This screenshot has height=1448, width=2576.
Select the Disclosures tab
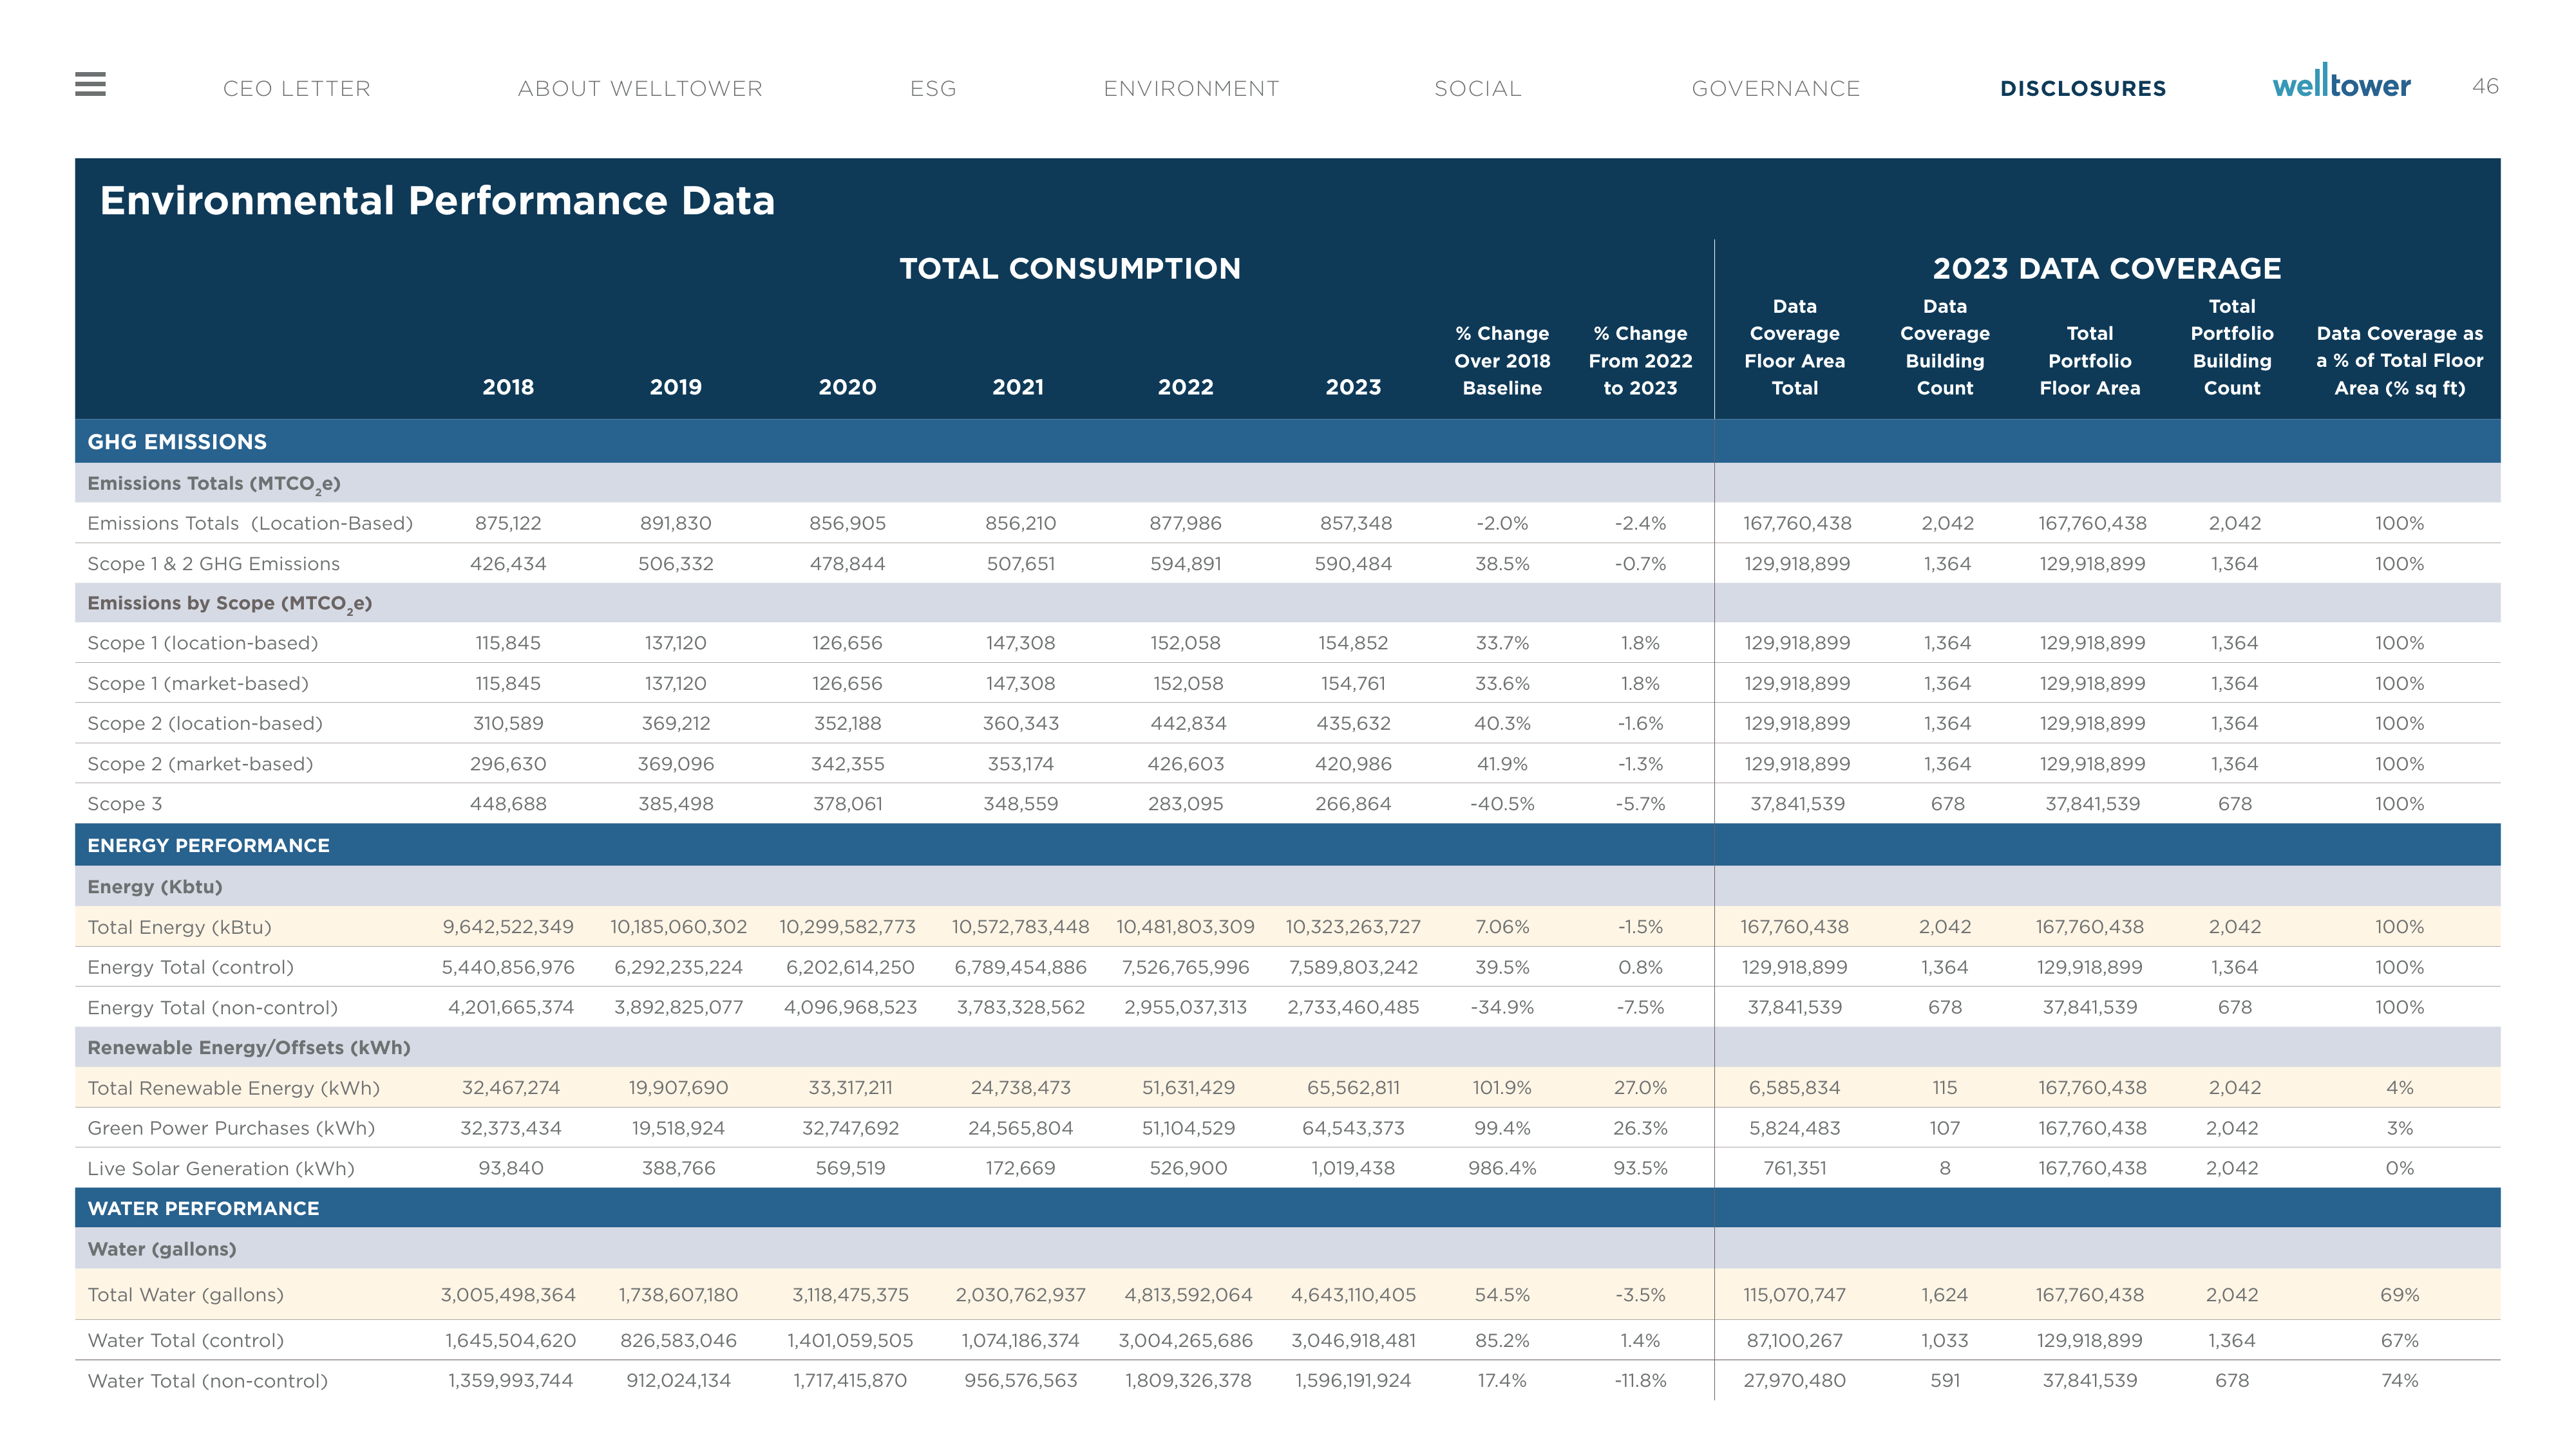coord(2083,89)
